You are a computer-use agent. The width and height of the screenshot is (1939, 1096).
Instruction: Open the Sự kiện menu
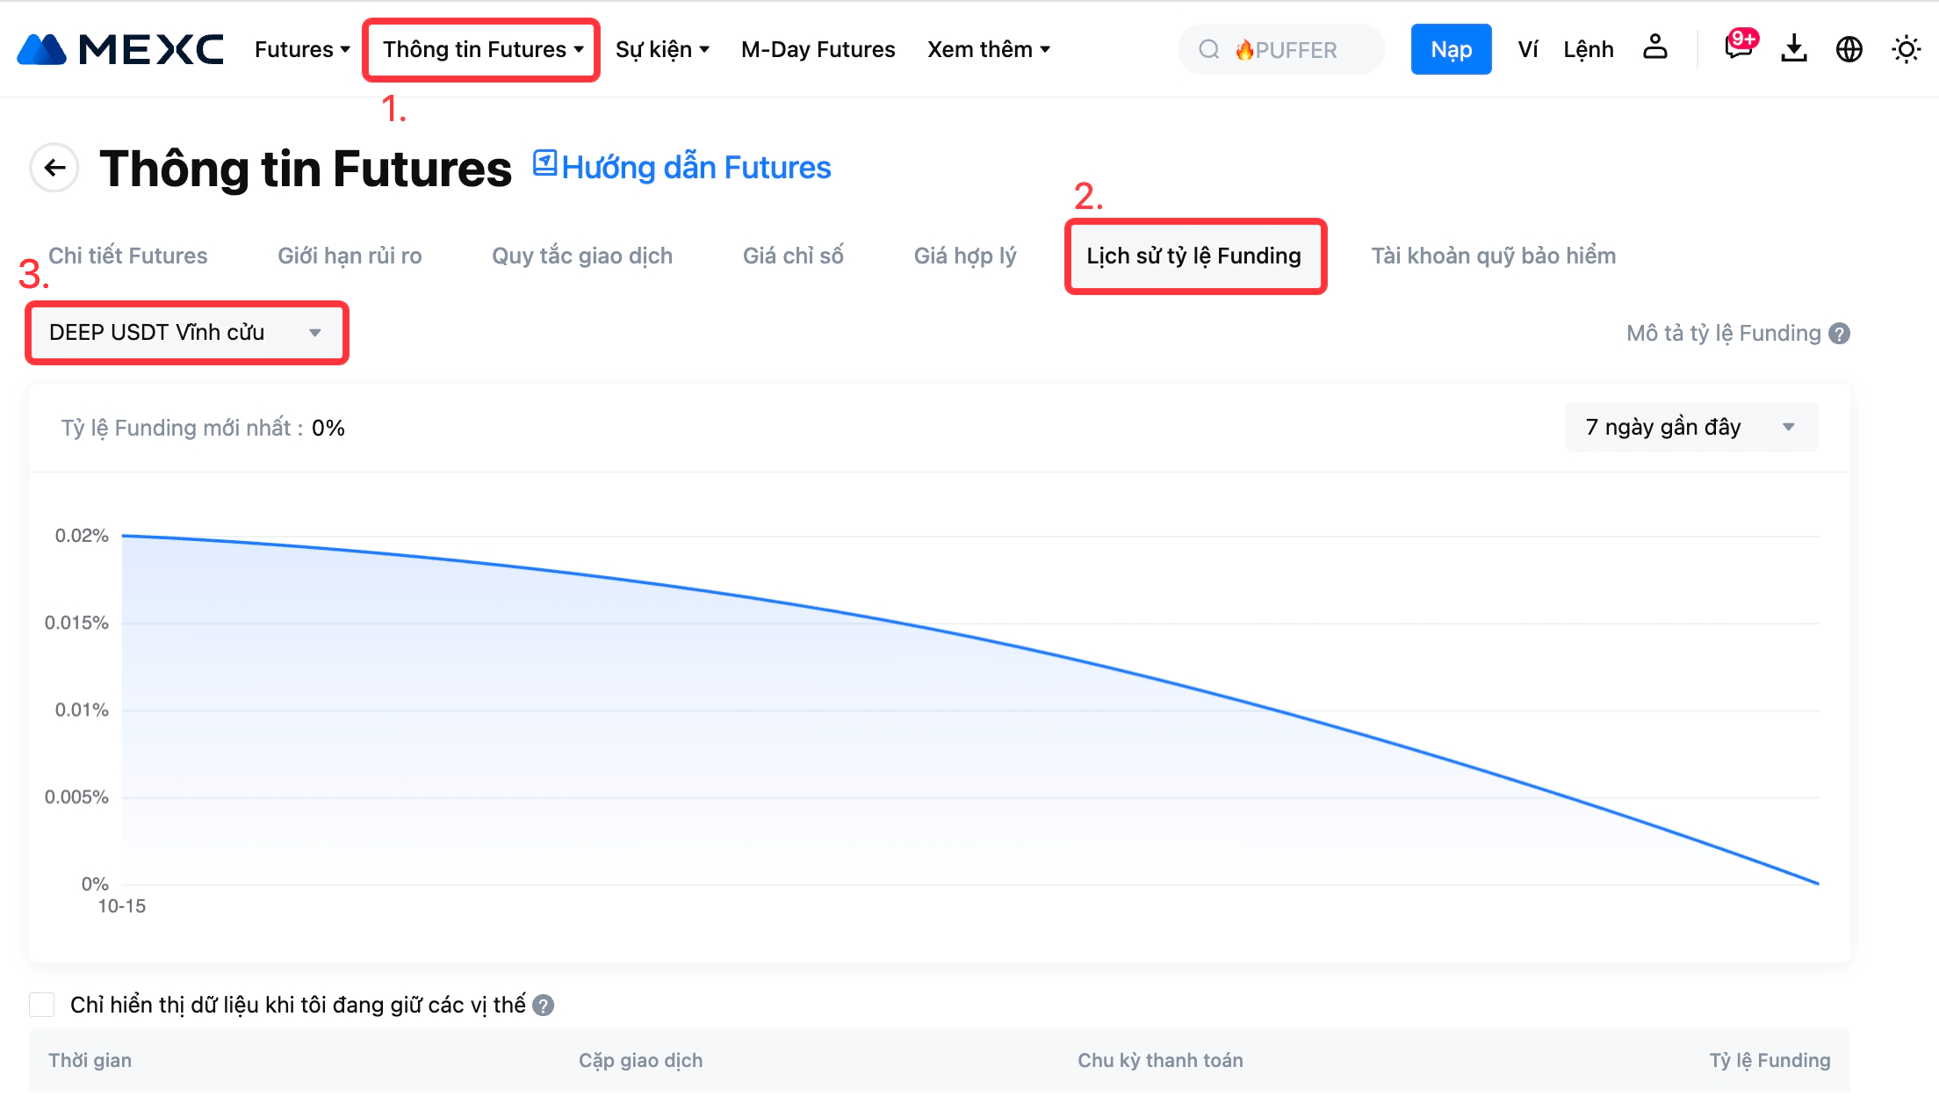pyautogui.click(x=661, y=49)
